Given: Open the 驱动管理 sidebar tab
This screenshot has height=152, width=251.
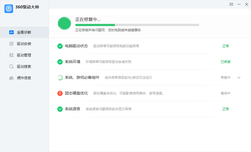Looking at the screenshot, I should (x=25, y=55).
